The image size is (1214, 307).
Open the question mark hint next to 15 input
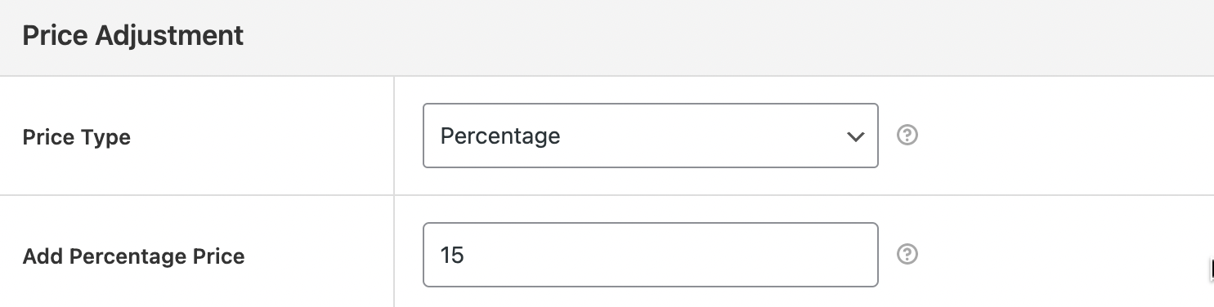coord(907,255)
